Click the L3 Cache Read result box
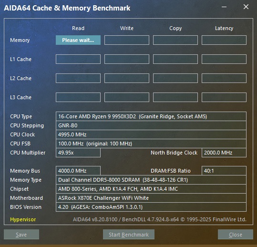This screenshot has height=247, width=257. (x=78, y=97)
